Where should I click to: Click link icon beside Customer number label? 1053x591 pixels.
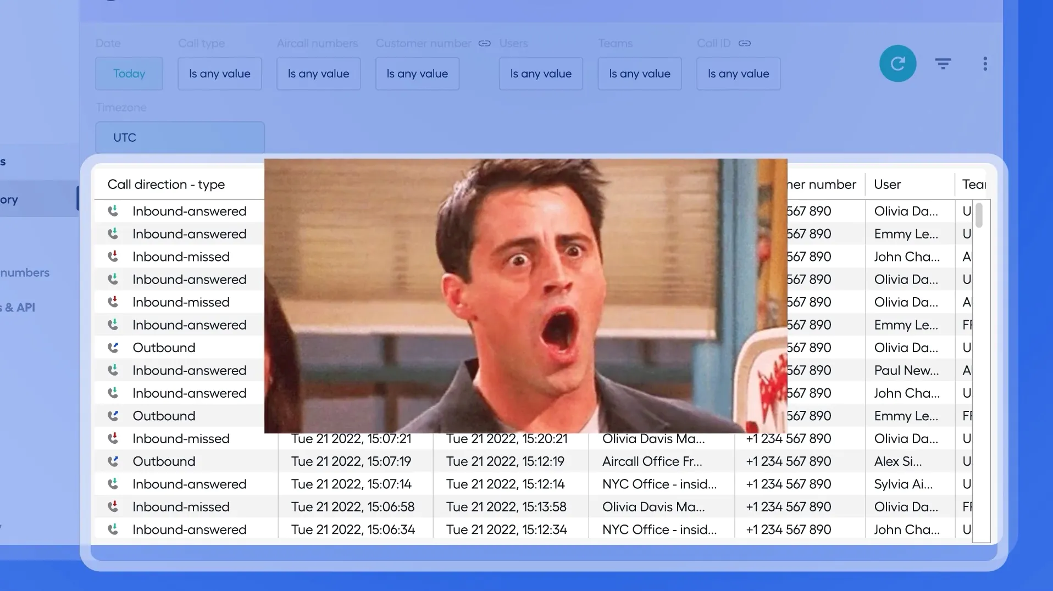tap(484, 43)
